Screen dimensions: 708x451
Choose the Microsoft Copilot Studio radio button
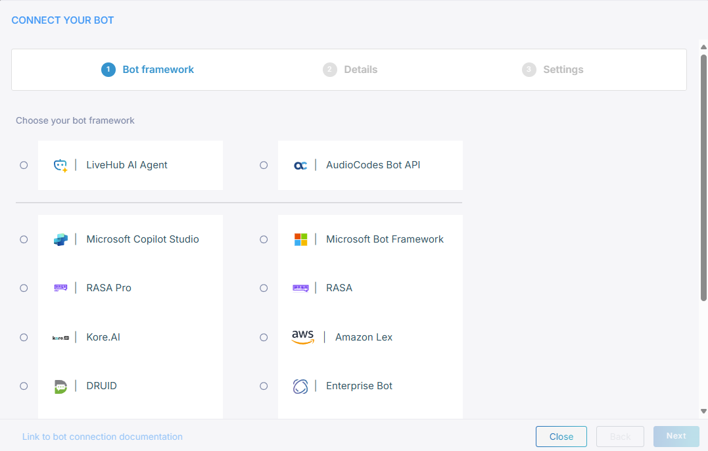(x=24, y=239)
